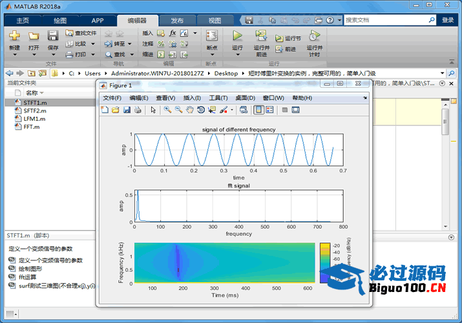
Task: Click the Sign In (登录) link
Action: [x=448, y=20]
